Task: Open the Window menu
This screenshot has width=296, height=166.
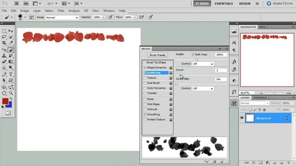Action: pyautogui.click(x=109, y=11)
